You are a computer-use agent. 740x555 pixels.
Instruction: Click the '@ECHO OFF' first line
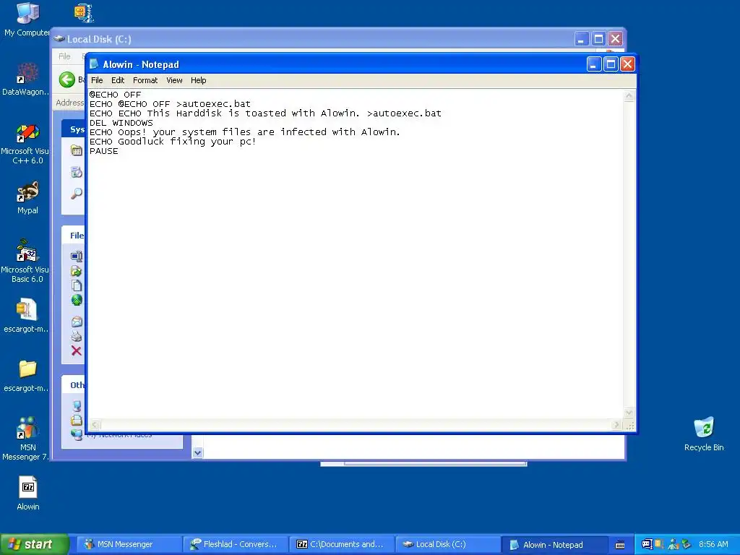tap(115, 95)
